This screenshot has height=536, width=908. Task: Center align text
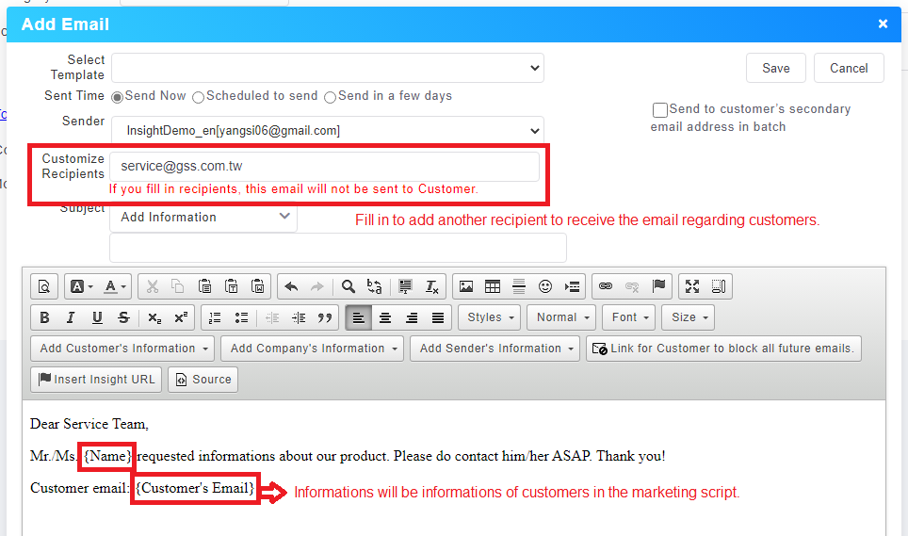click(x=385, y=317)
